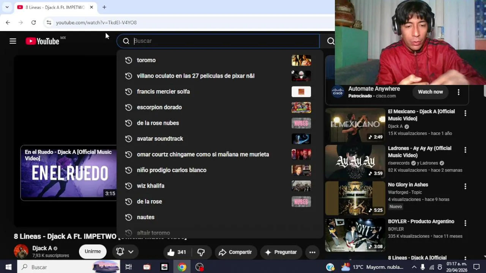Click the Windows taskbar Buscar search box
This screenshot has width=486, height=273.
click(x=68, y=267)
